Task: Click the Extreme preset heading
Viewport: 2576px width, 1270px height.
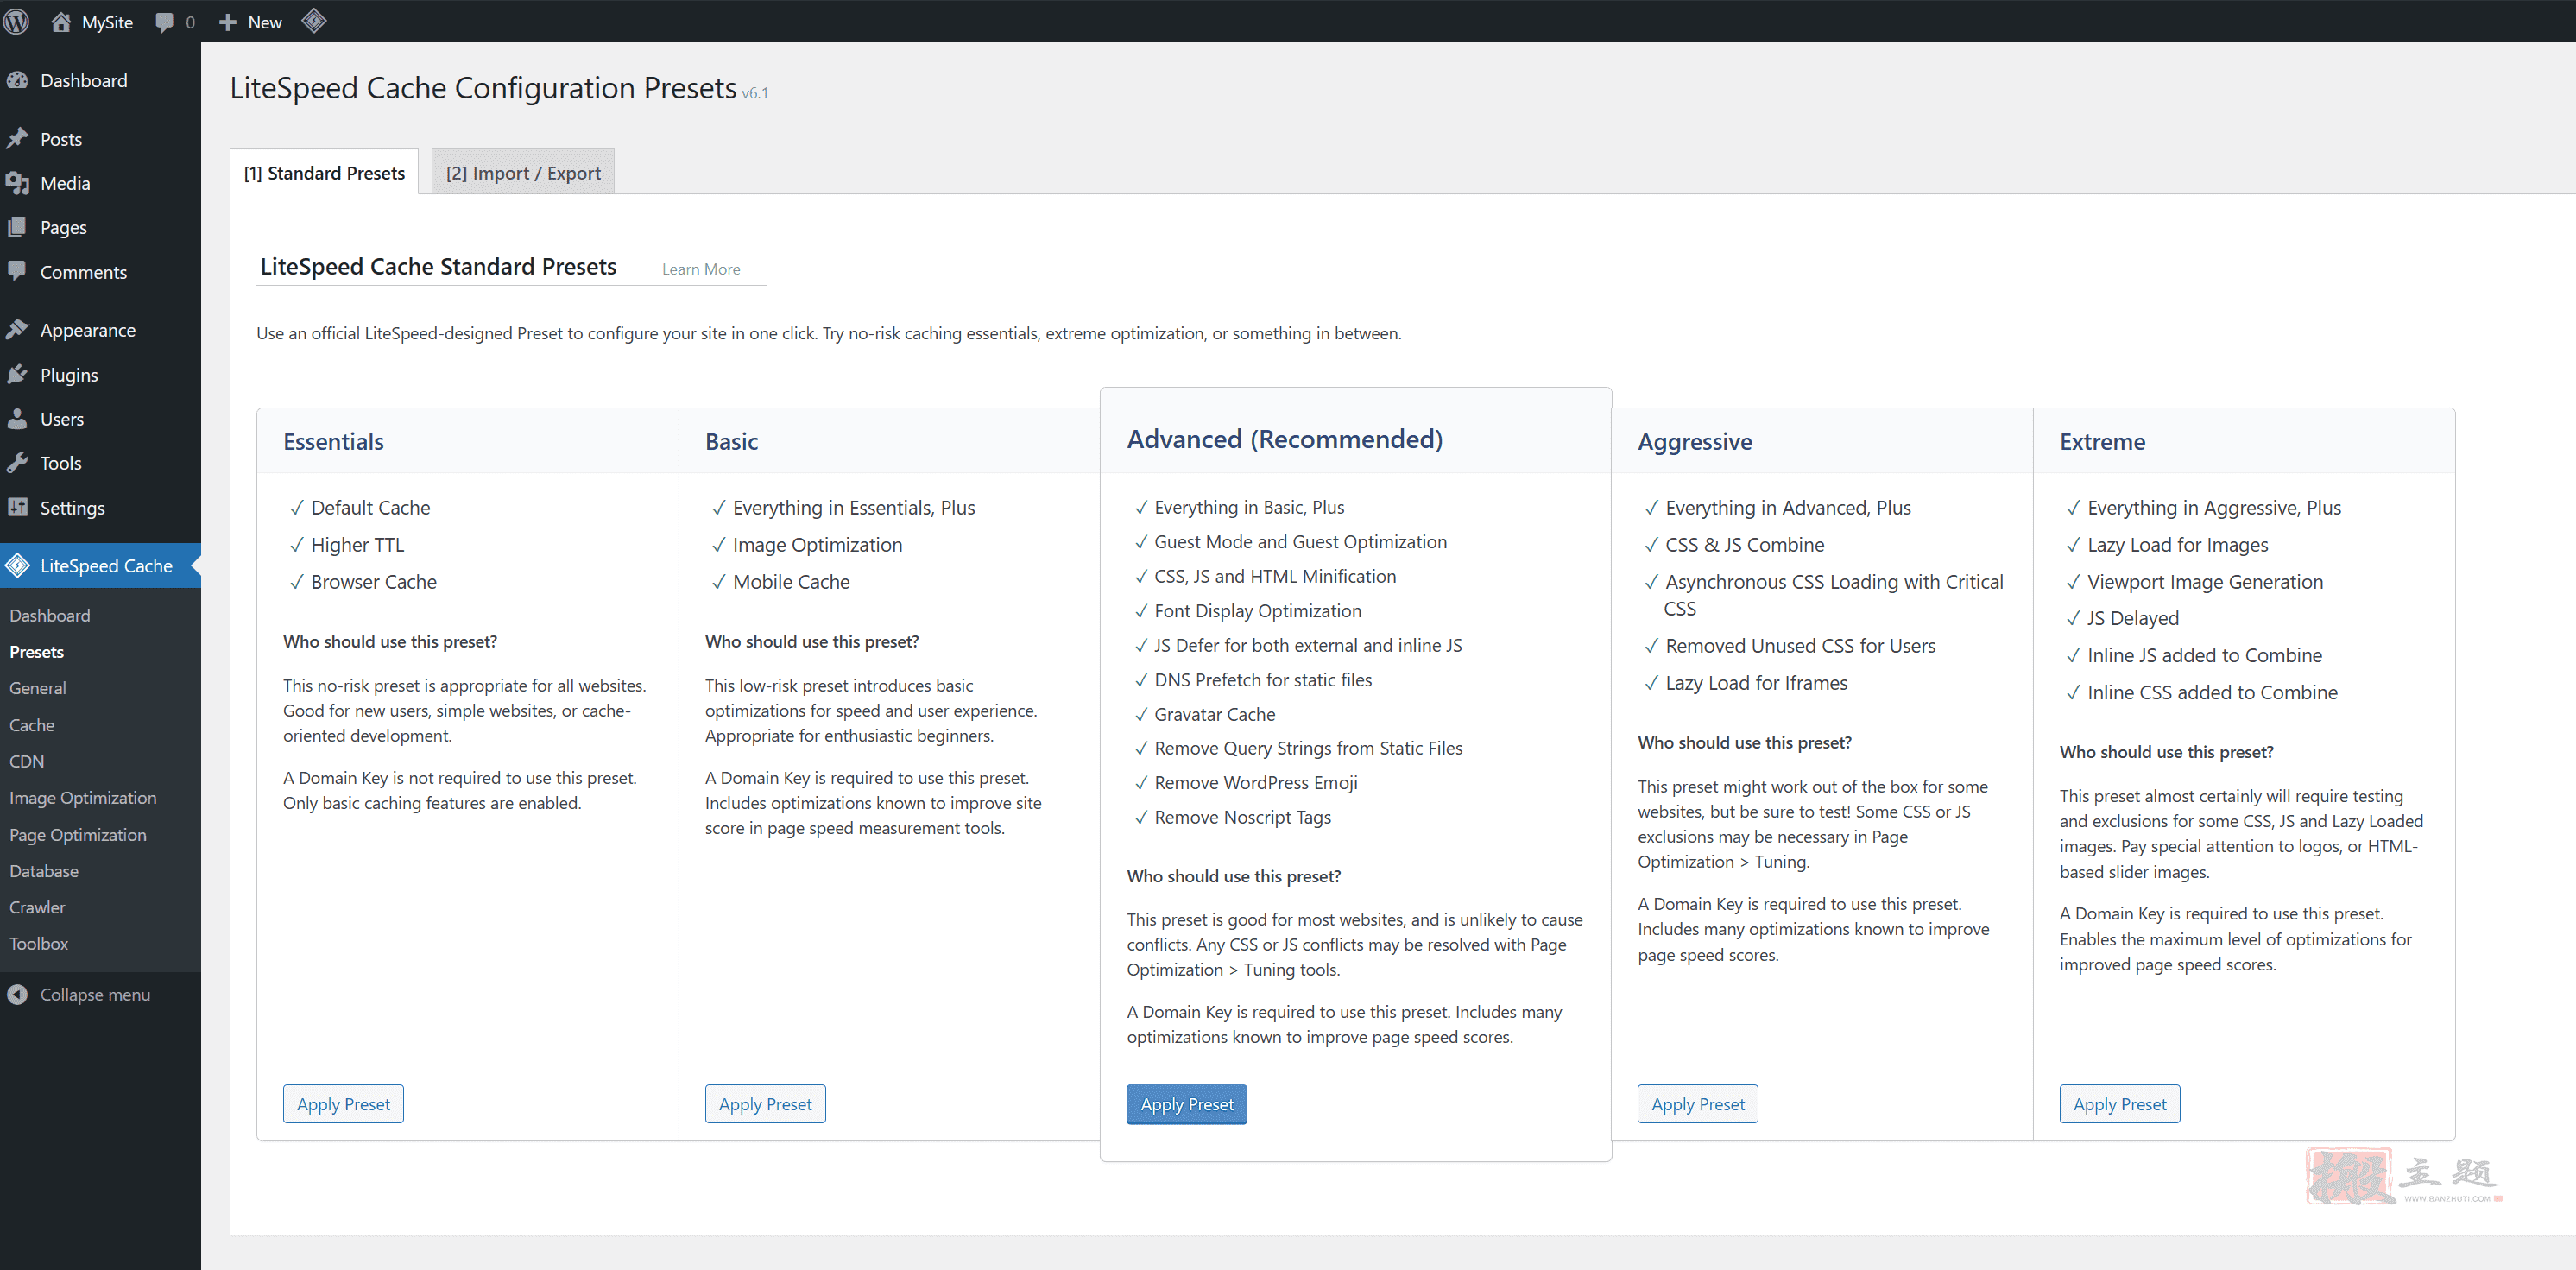Action: (x=2102, y=441)
